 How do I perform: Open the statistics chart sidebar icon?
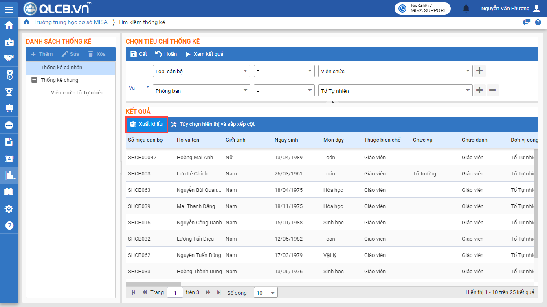[x=9, y=175]
